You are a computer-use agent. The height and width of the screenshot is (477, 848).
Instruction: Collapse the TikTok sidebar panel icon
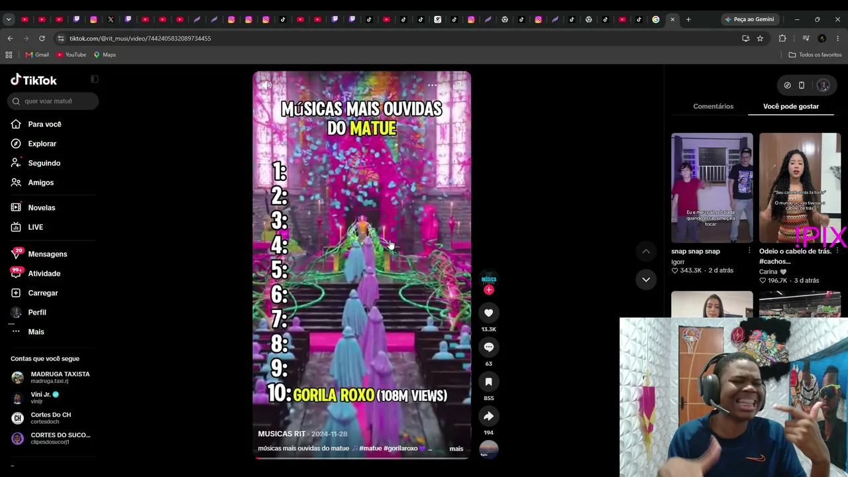(94, 79)
